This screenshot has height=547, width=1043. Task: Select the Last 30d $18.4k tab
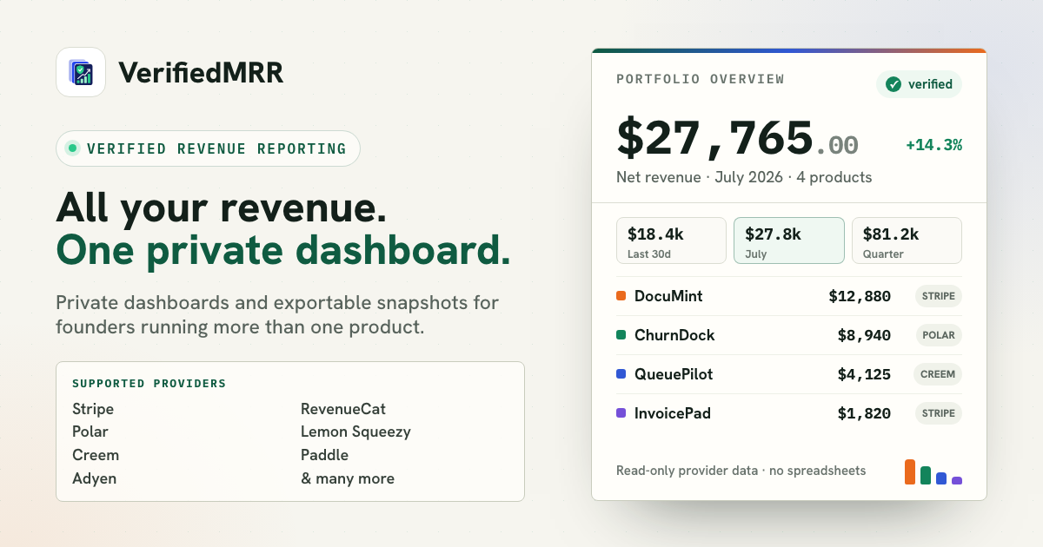coord(671,241)
